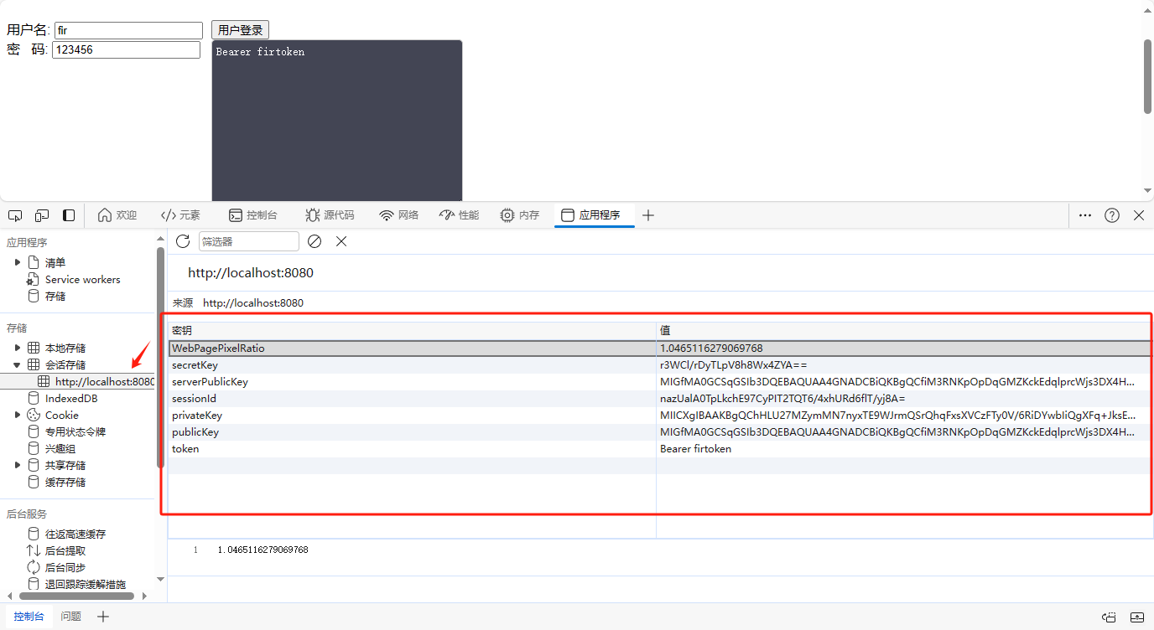Select 共享存储 tree item
Viewport: 1154px width, 630px height.
point(65,465)
